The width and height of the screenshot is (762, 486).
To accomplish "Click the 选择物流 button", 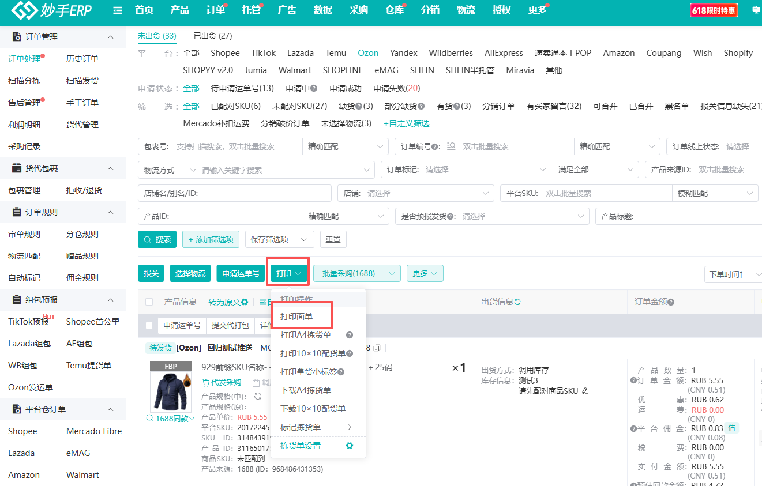I will coord(190,274).
